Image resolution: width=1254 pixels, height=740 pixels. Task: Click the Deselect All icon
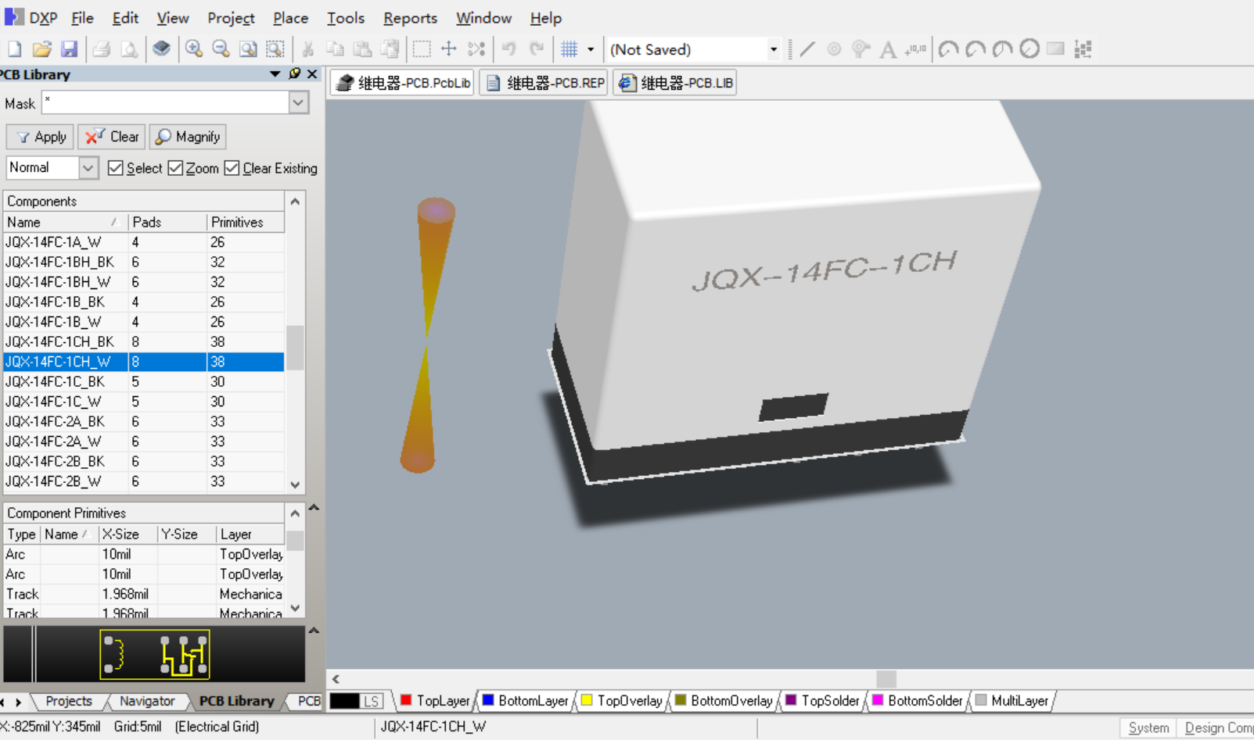pos(476,49)
